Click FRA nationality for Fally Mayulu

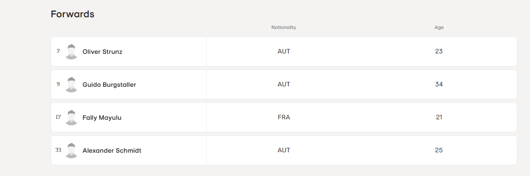pos(284,117)
